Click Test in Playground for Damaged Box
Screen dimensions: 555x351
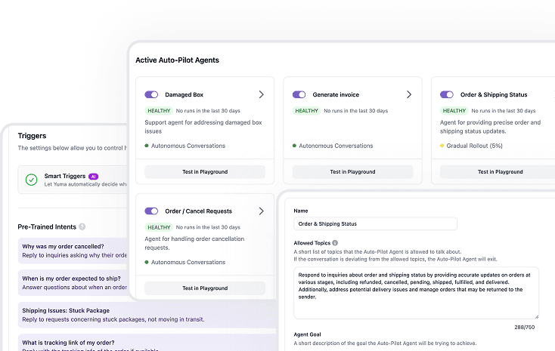click(x=205, y=172)
